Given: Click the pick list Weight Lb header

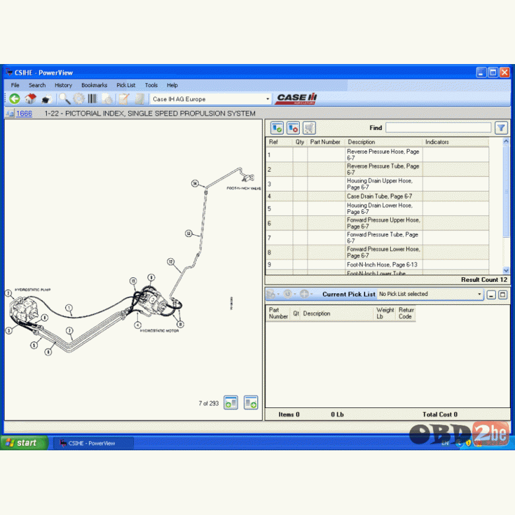Looking at the screenshot, I should pyautogui.click(x=385, y=313).
